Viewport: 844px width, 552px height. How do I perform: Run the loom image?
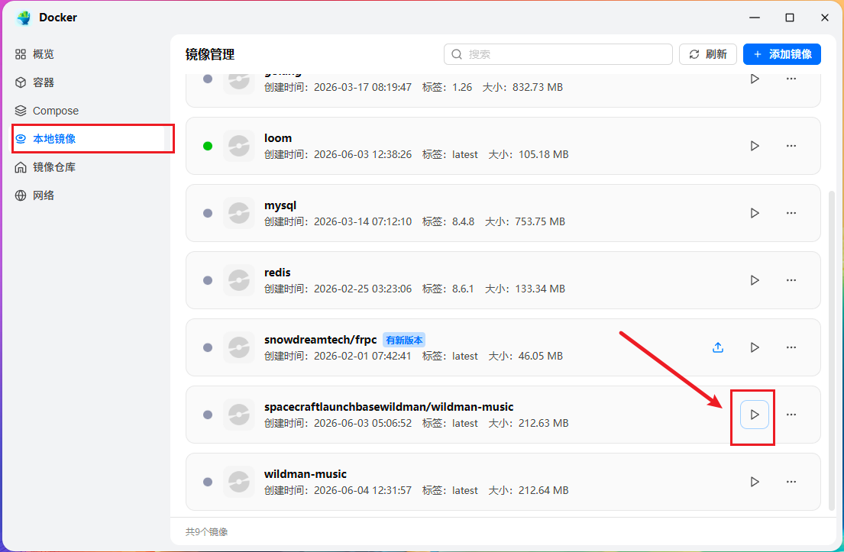pyautogui.click(x=755, y=146)
